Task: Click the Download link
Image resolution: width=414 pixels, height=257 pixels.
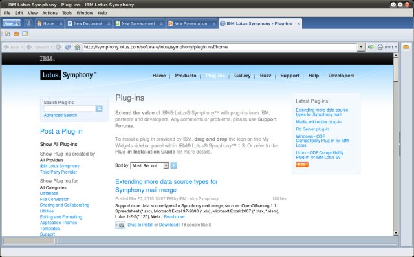Action: (168, 225)
